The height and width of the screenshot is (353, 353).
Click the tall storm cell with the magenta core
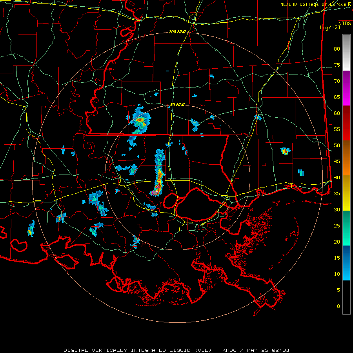(x=158, y=173)
